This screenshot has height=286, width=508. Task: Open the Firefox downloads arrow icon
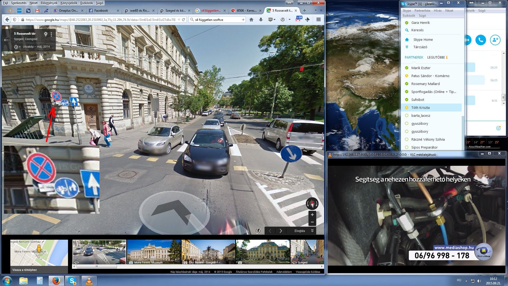261,20
